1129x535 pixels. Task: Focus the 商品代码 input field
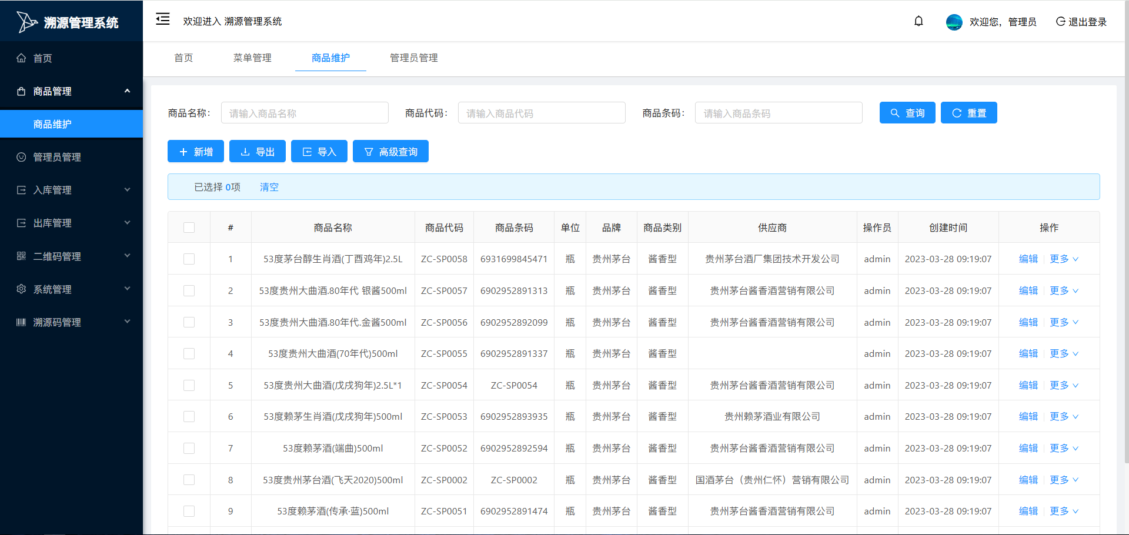[x=542, y=113]
